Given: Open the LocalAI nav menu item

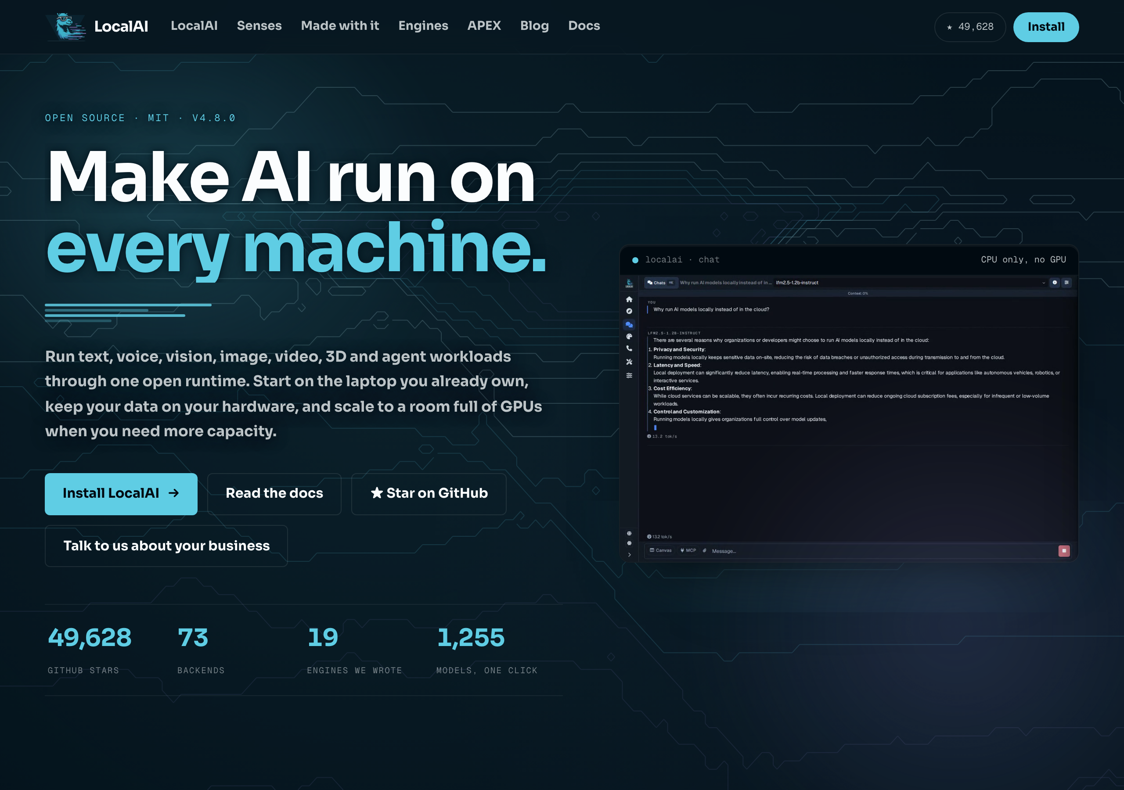Looking at the screenshot, I should pos(194,25).
